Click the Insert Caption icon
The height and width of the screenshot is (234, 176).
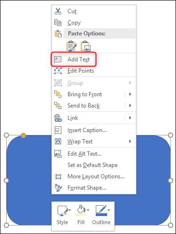(x=58, y=130)
